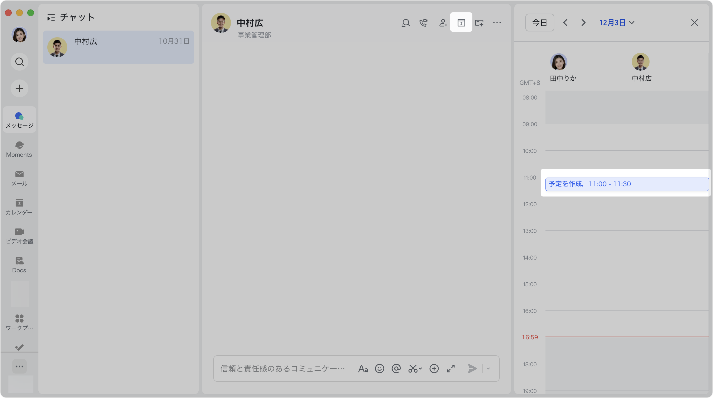The image size is (713, 398).
Task: Start a voice call with 中村広
Action: coord(423,23)
